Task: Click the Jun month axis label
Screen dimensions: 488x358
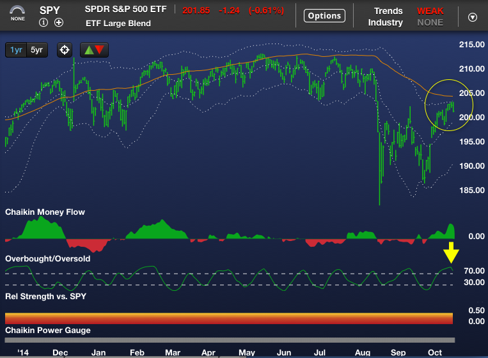Action: click(x=284, y=353)
